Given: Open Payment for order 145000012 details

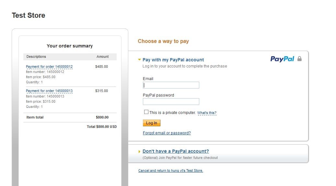Looking at the screenshot, I should click(49, 67).
